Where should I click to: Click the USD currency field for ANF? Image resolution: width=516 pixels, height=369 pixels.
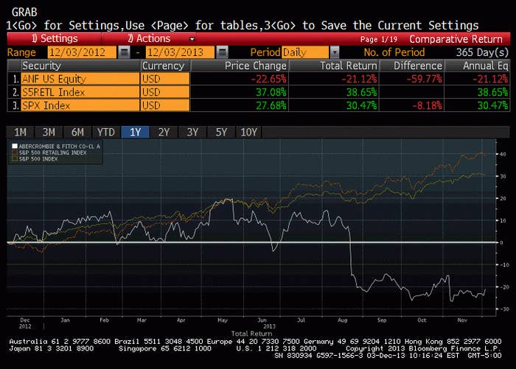click(165, 79)
